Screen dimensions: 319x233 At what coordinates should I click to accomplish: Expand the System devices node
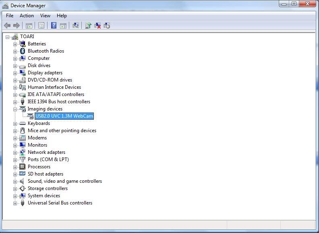15,196
